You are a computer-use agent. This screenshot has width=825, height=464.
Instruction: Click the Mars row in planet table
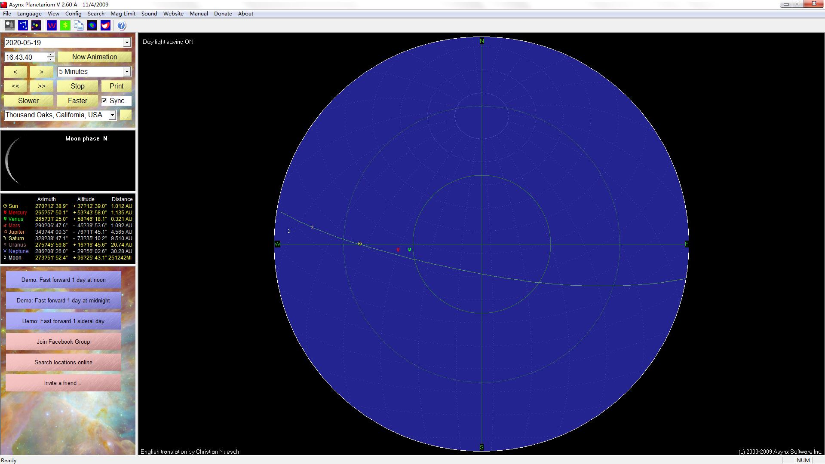[x=68, y=226]
